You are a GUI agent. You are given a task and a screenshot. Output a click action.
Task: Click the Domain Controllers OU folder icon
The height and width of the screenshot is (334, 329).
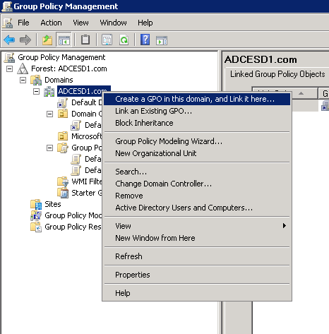pos(63,114)
